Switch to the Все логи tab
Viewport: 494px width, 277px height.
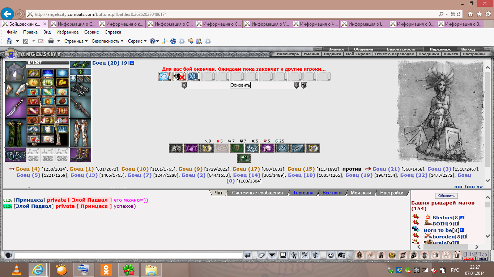coord(332,193)
